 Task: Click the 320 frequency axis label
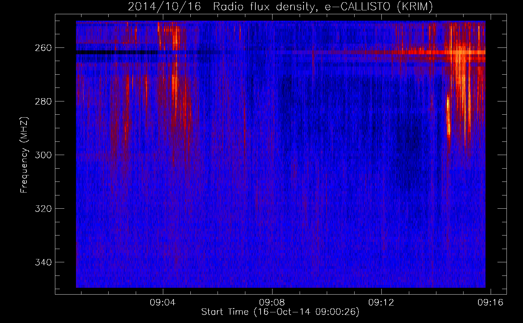pos(43,209)
